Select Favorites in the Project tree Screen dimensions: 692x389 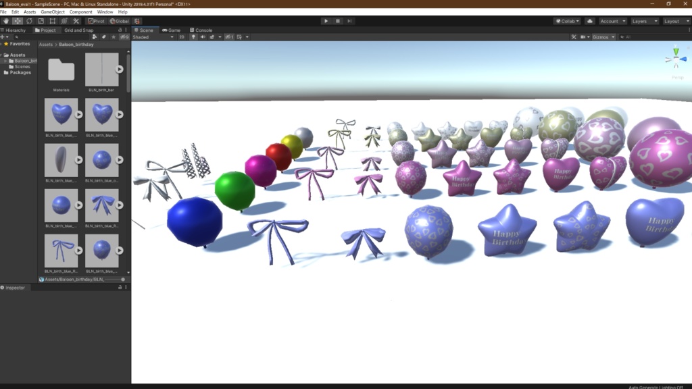tap(17, 44)
